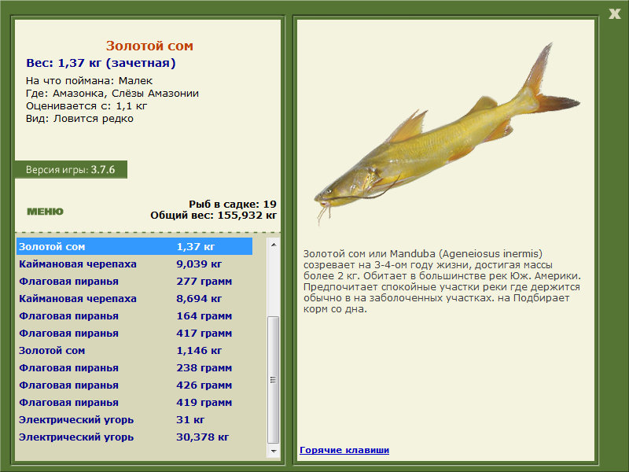Click the Версия игры: 3.7.6 label
This screenshot has width=629, height=472.
point(71,169)
